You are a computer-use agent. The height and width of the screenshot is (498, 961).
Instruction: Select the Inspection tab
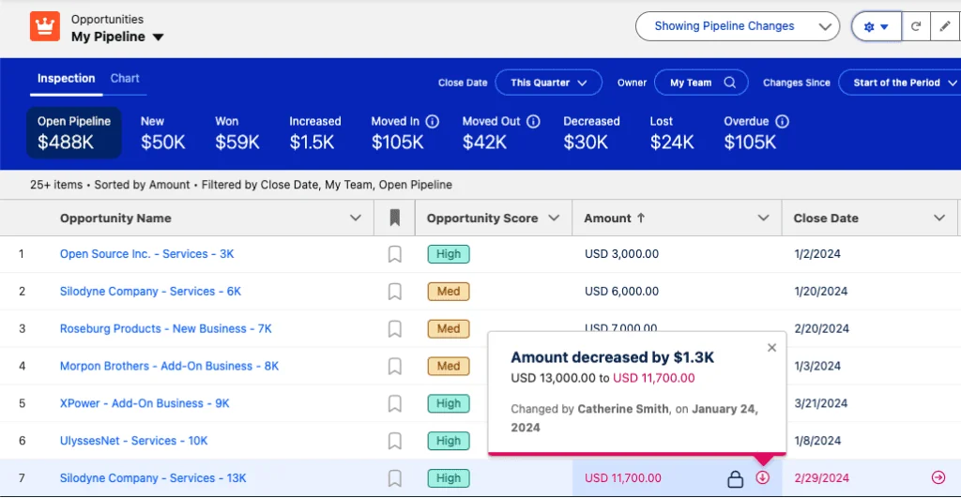(x=67, y=79)
